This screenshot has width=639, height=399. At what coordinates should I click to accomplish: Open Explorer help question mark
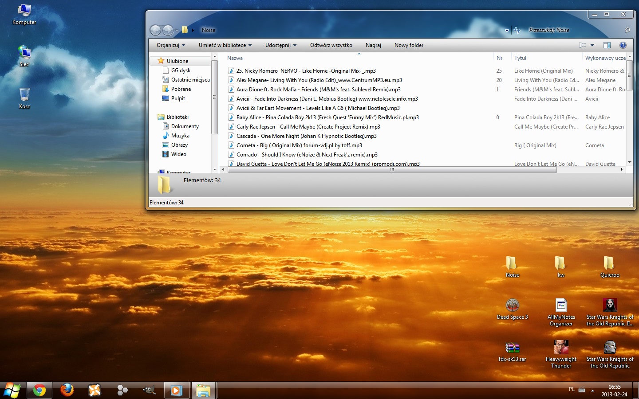click(623, 45)
